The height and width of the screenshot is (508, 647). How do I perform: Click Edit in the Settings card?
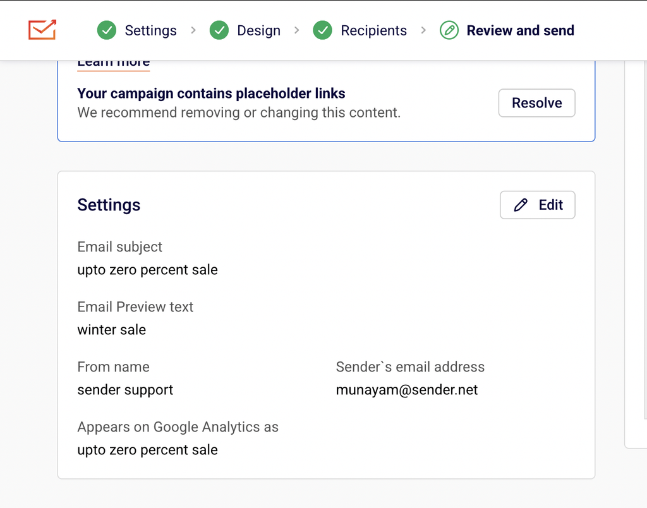tap(538, 205)
